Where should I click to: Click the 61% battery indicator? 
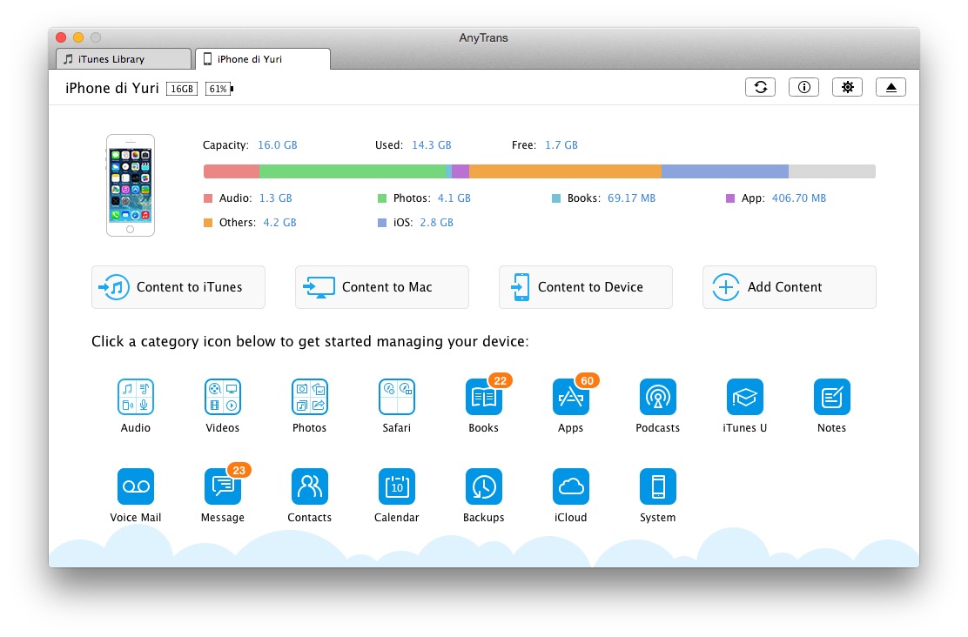click(x=218, y=89)
